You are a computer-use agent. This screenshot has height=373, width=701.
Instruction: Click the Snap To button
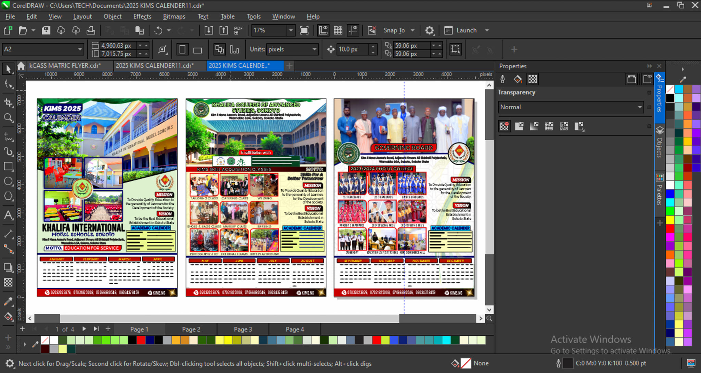point(394,30)
